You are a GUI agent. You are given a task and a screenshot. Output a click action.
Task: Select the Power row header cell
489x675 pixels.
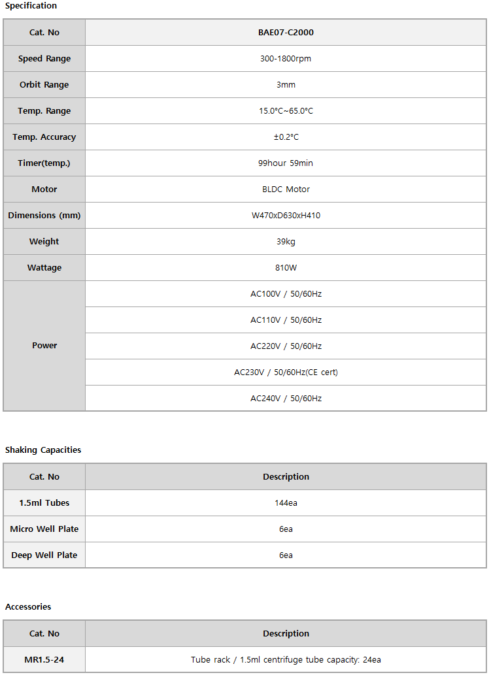44,346
